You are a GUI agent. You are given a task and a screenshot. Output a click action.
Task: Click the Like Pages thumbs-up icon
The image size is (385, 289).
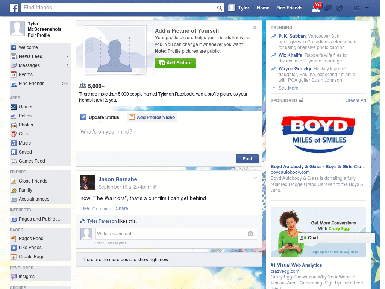pyautogui.click(x=14, y=248)
